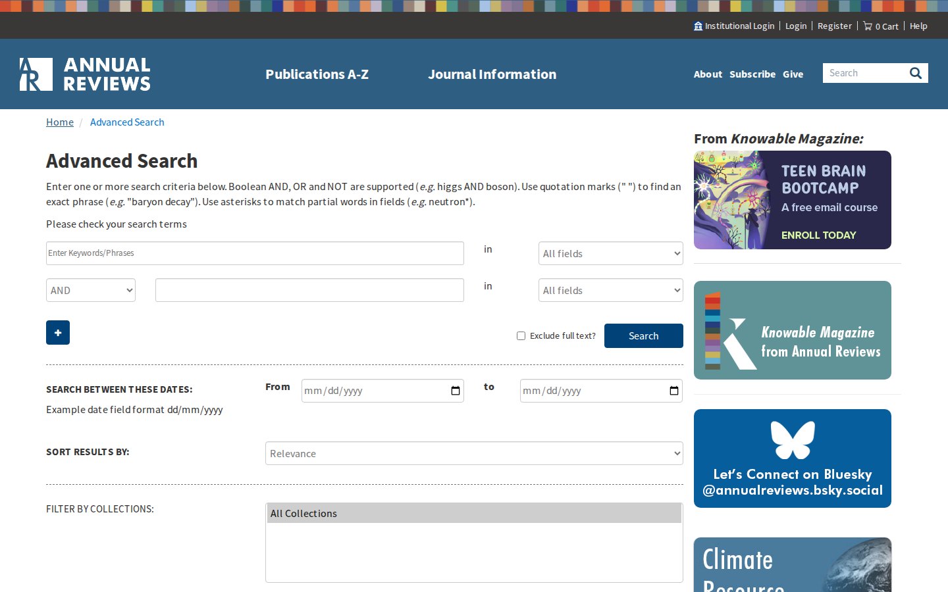Click the Institutional Login building icon
Screen dimensions: 948x592
pyautogui.click(x=698, y=26)
